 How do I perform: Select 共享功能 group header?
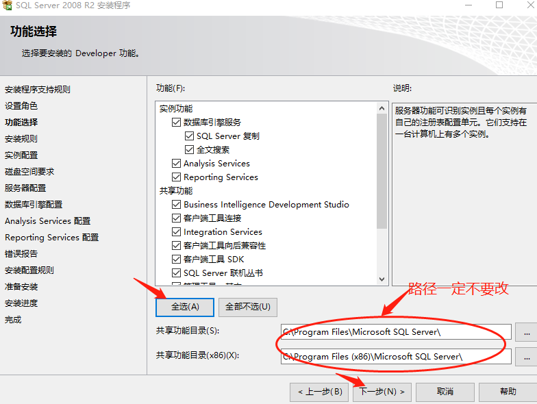coord(176,191)
